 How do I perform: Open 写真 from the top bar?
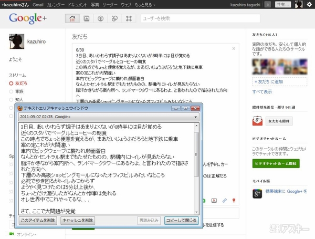point(95,5)
